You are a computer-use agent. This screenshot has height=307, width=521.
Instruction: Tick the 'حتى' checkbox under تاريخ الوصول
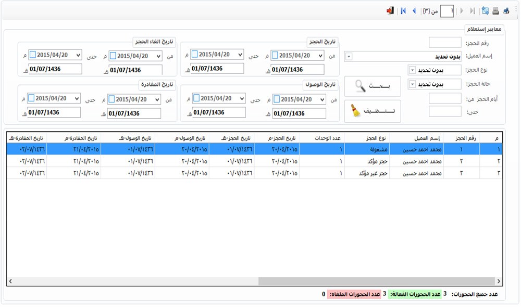196,98
